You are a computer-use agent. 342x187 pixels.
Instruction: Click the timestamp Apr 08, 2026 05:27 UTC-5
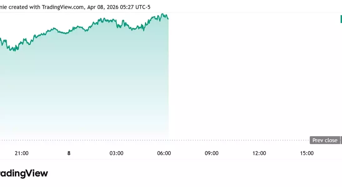point(118,7)
